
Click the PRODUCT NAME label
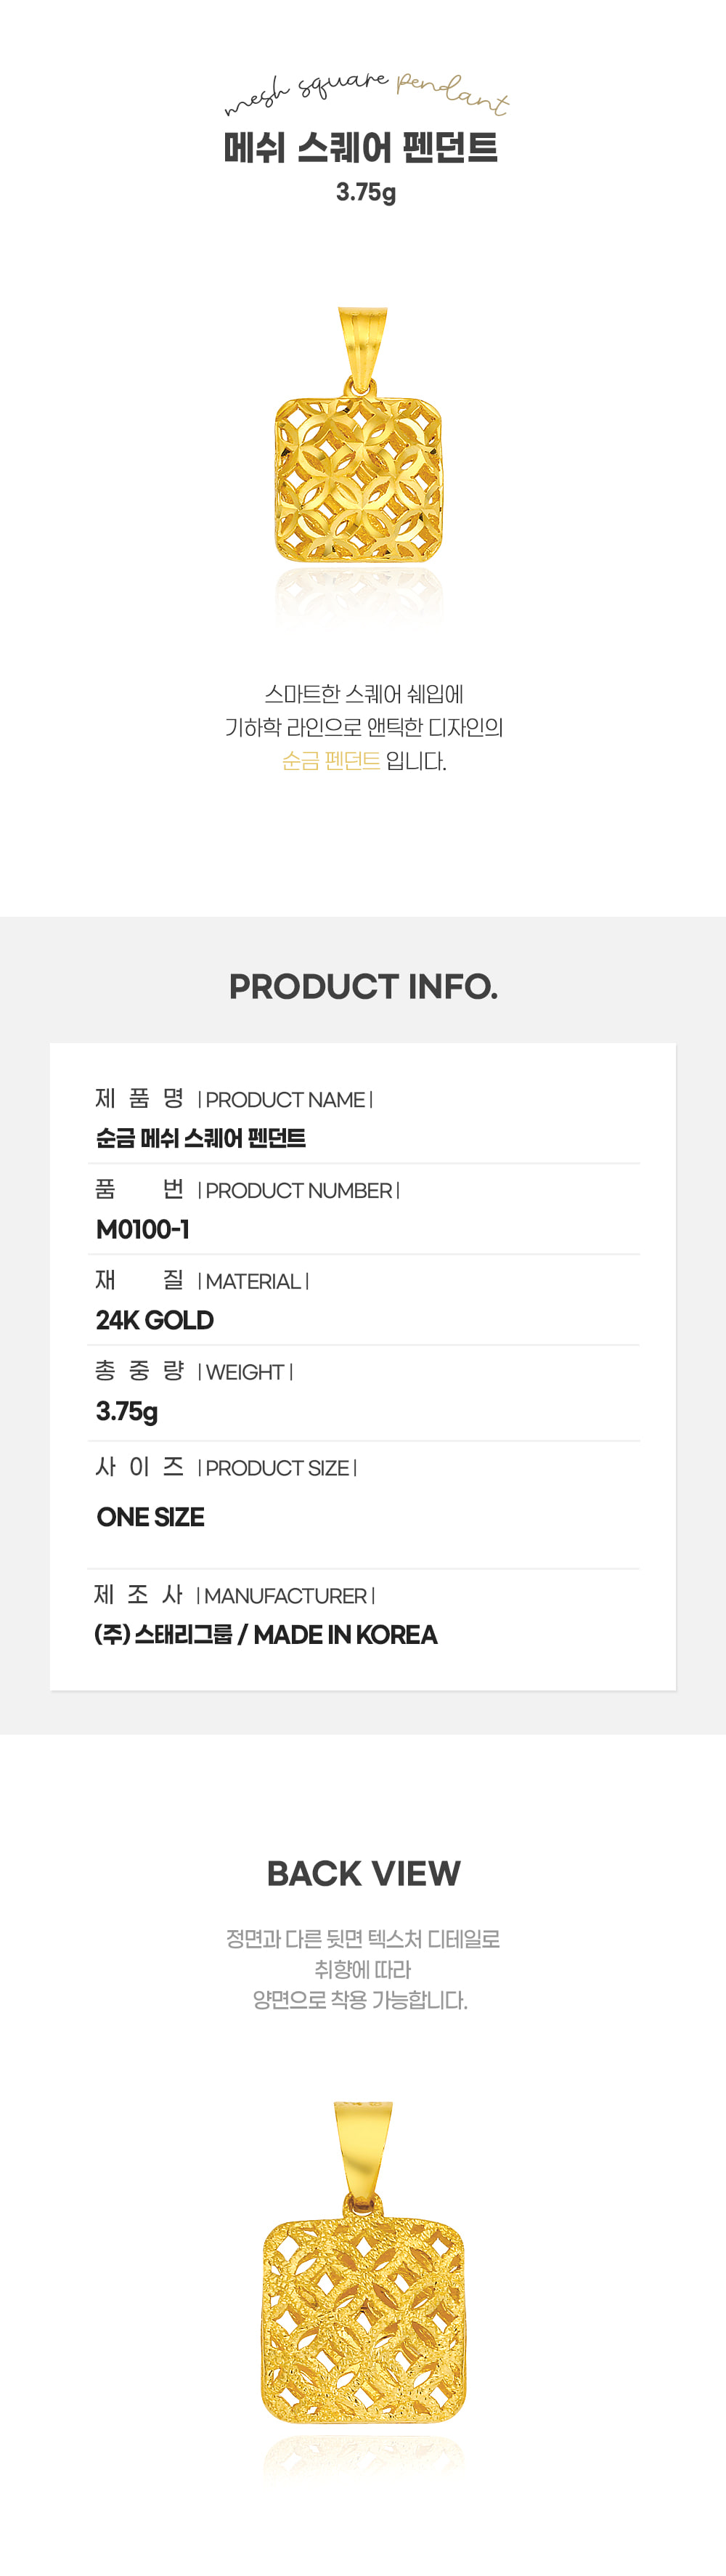click(285, 1100)
